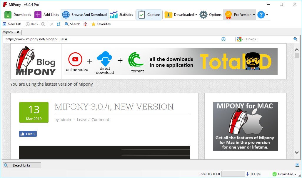Click the torrent icon in banner
Viewport: 302px width, 178px height.
pyautogui.click(x=136, y=59)
